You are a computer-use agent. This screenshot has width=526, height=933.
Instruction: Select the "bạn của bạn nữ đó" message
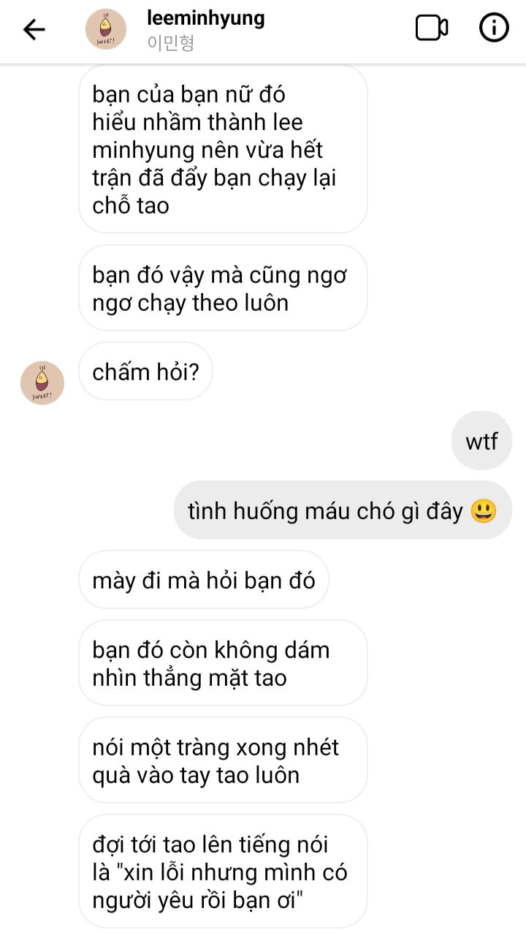click(x=223, y=149)
